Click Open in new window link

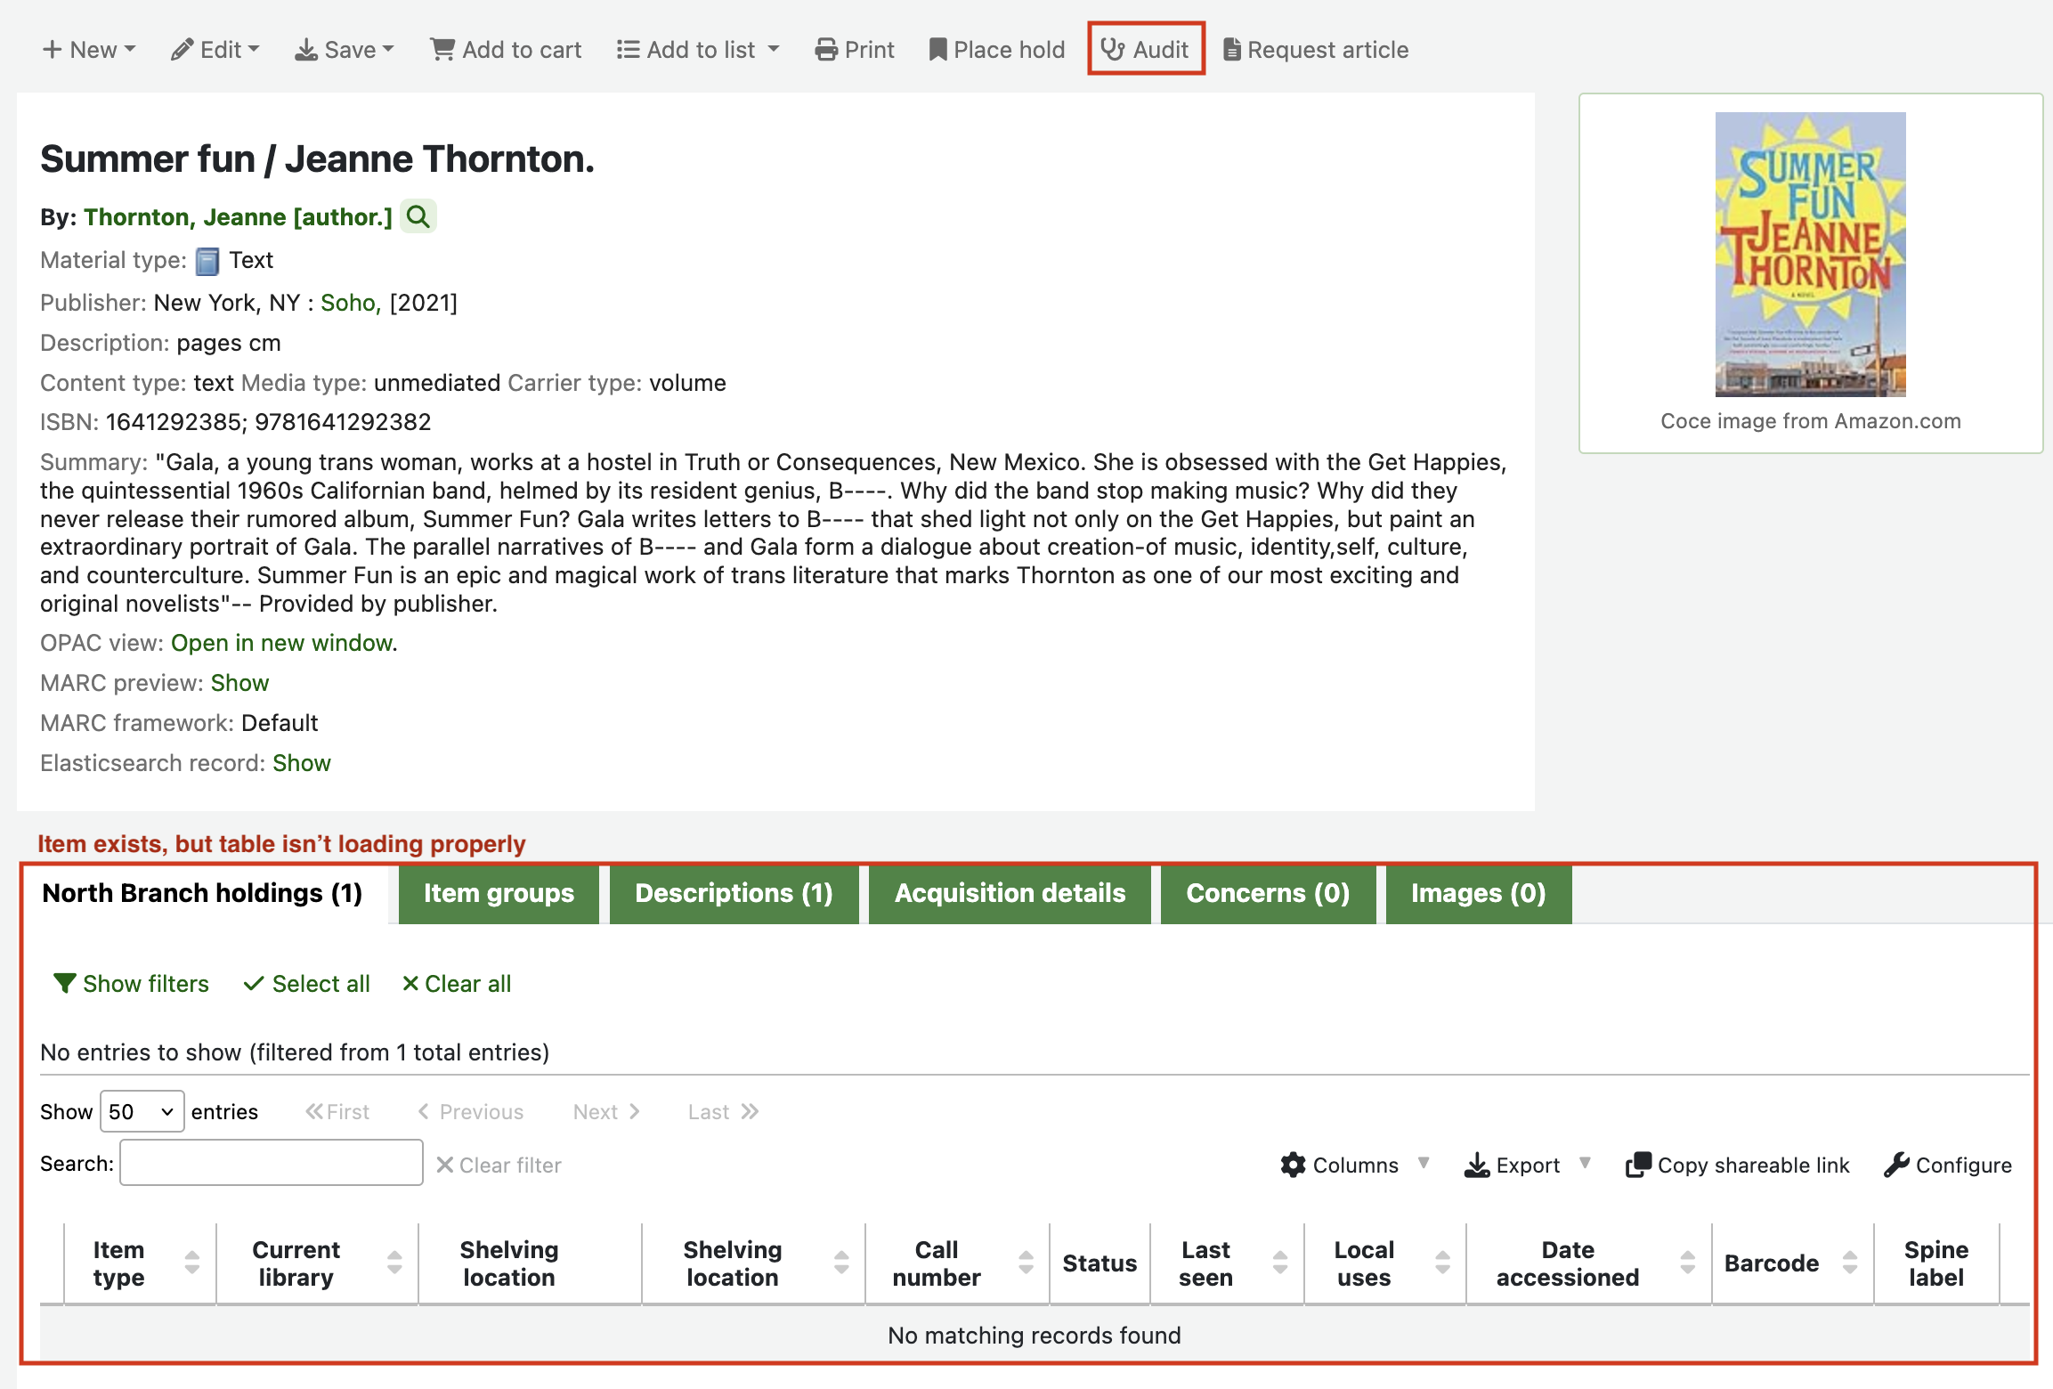[282, 643]
